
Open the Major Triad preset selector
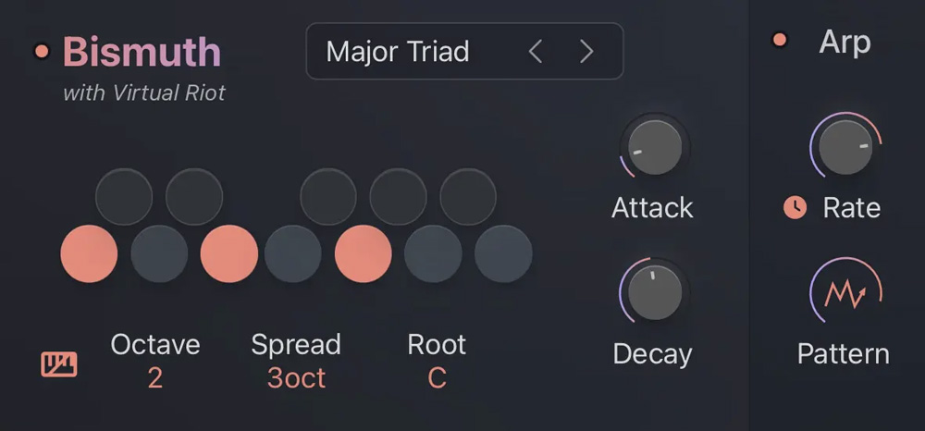398,52
